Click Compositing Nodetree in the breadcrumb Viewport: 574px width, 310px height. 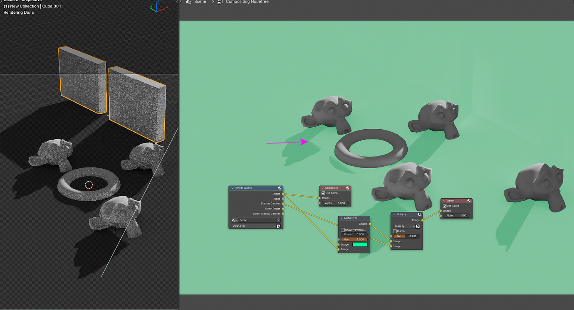click(x=247, y=2)
